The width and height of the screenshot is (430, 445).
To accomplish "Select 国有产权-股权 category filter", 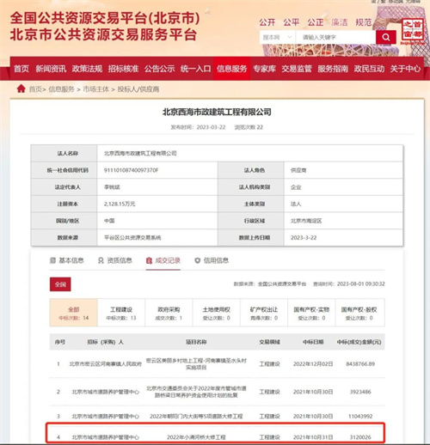I will [359, 313].
